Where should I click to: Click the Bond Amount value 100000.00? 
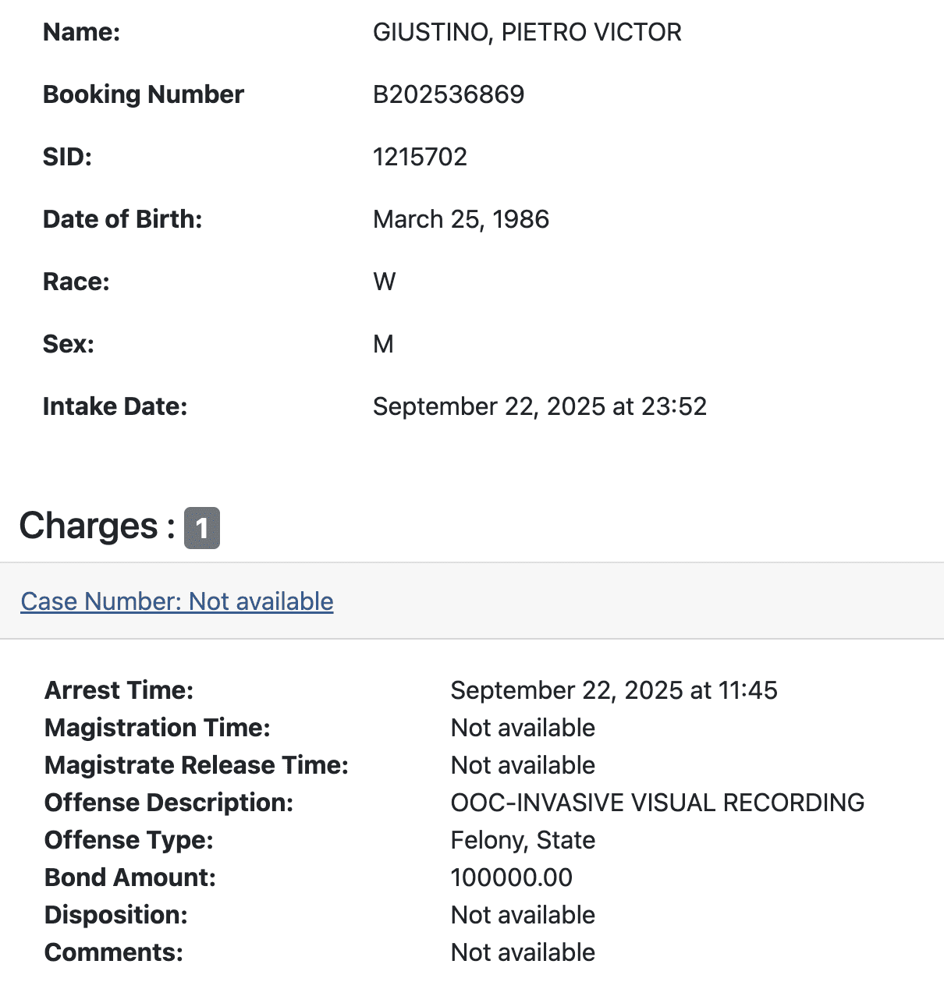click(511, 877)
